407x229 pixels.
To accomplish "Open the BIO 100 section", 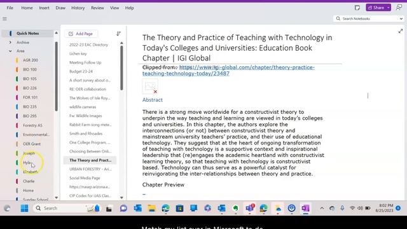I will 30,69.
